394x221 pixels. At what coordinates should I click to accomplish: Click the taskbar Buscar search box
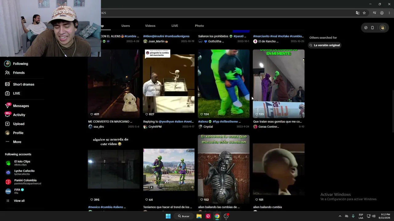point(184,216)
